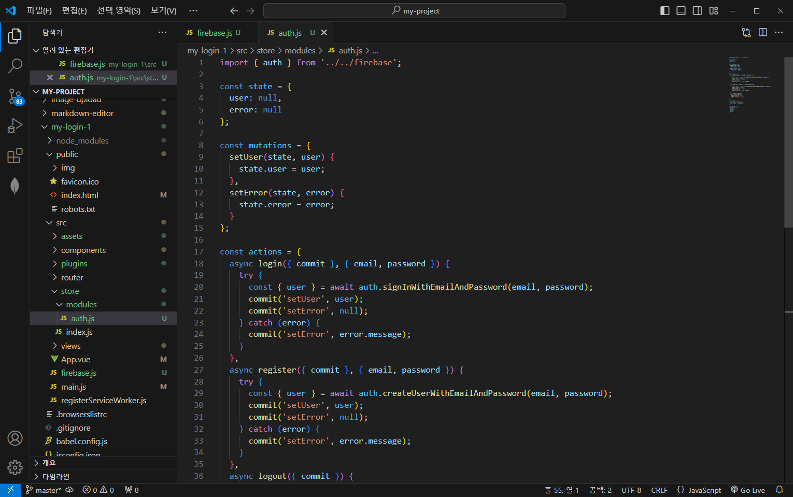
Task: Open the Customize Layout icon
Action: point(714,11)
